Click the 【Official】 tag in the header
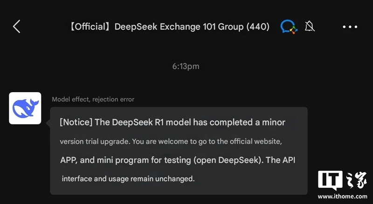Image resolution: width=373 pixels, height=204 pixels. point(89,27)
